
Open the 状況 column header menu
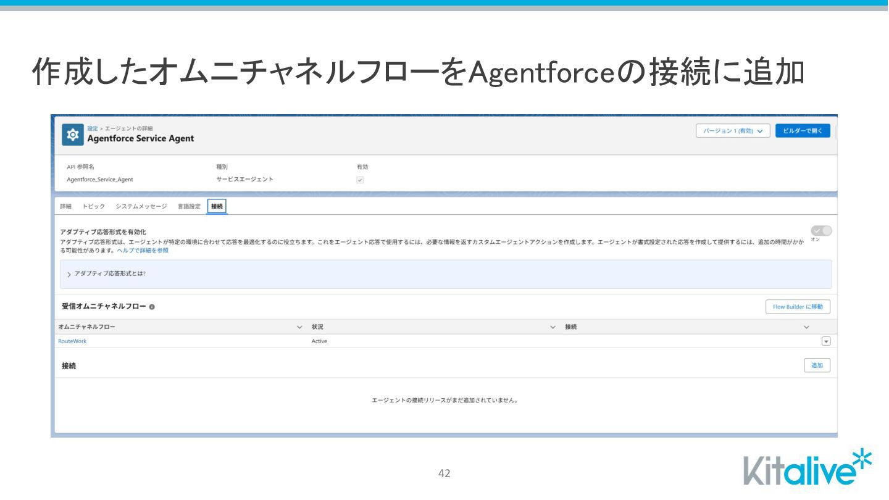[x=553, y=327]
